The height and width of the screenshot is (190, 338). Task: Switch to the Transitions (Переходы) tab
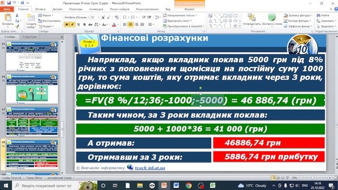[x=76, y=9]
